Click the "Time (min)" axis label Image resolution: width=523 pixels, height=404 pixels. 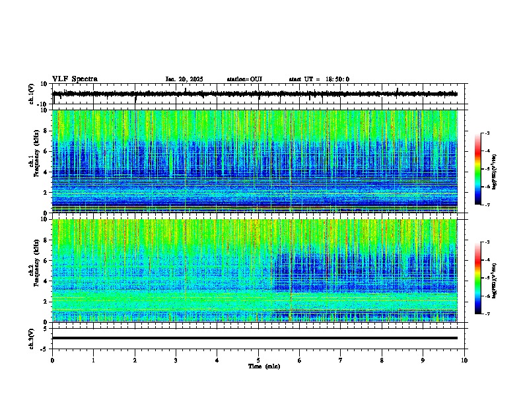pos(264,366)
